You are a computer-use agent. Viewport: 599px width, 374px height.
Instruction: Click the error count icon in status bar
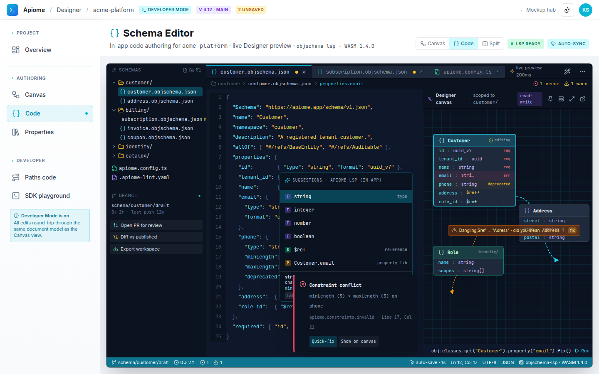[203, 362]
